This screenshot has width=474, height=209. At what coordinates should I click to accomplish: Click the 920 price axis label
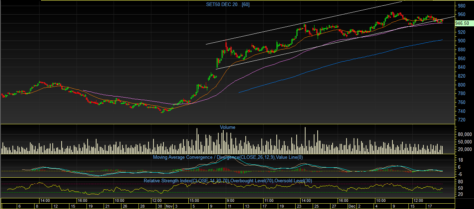tap(462, 32)
